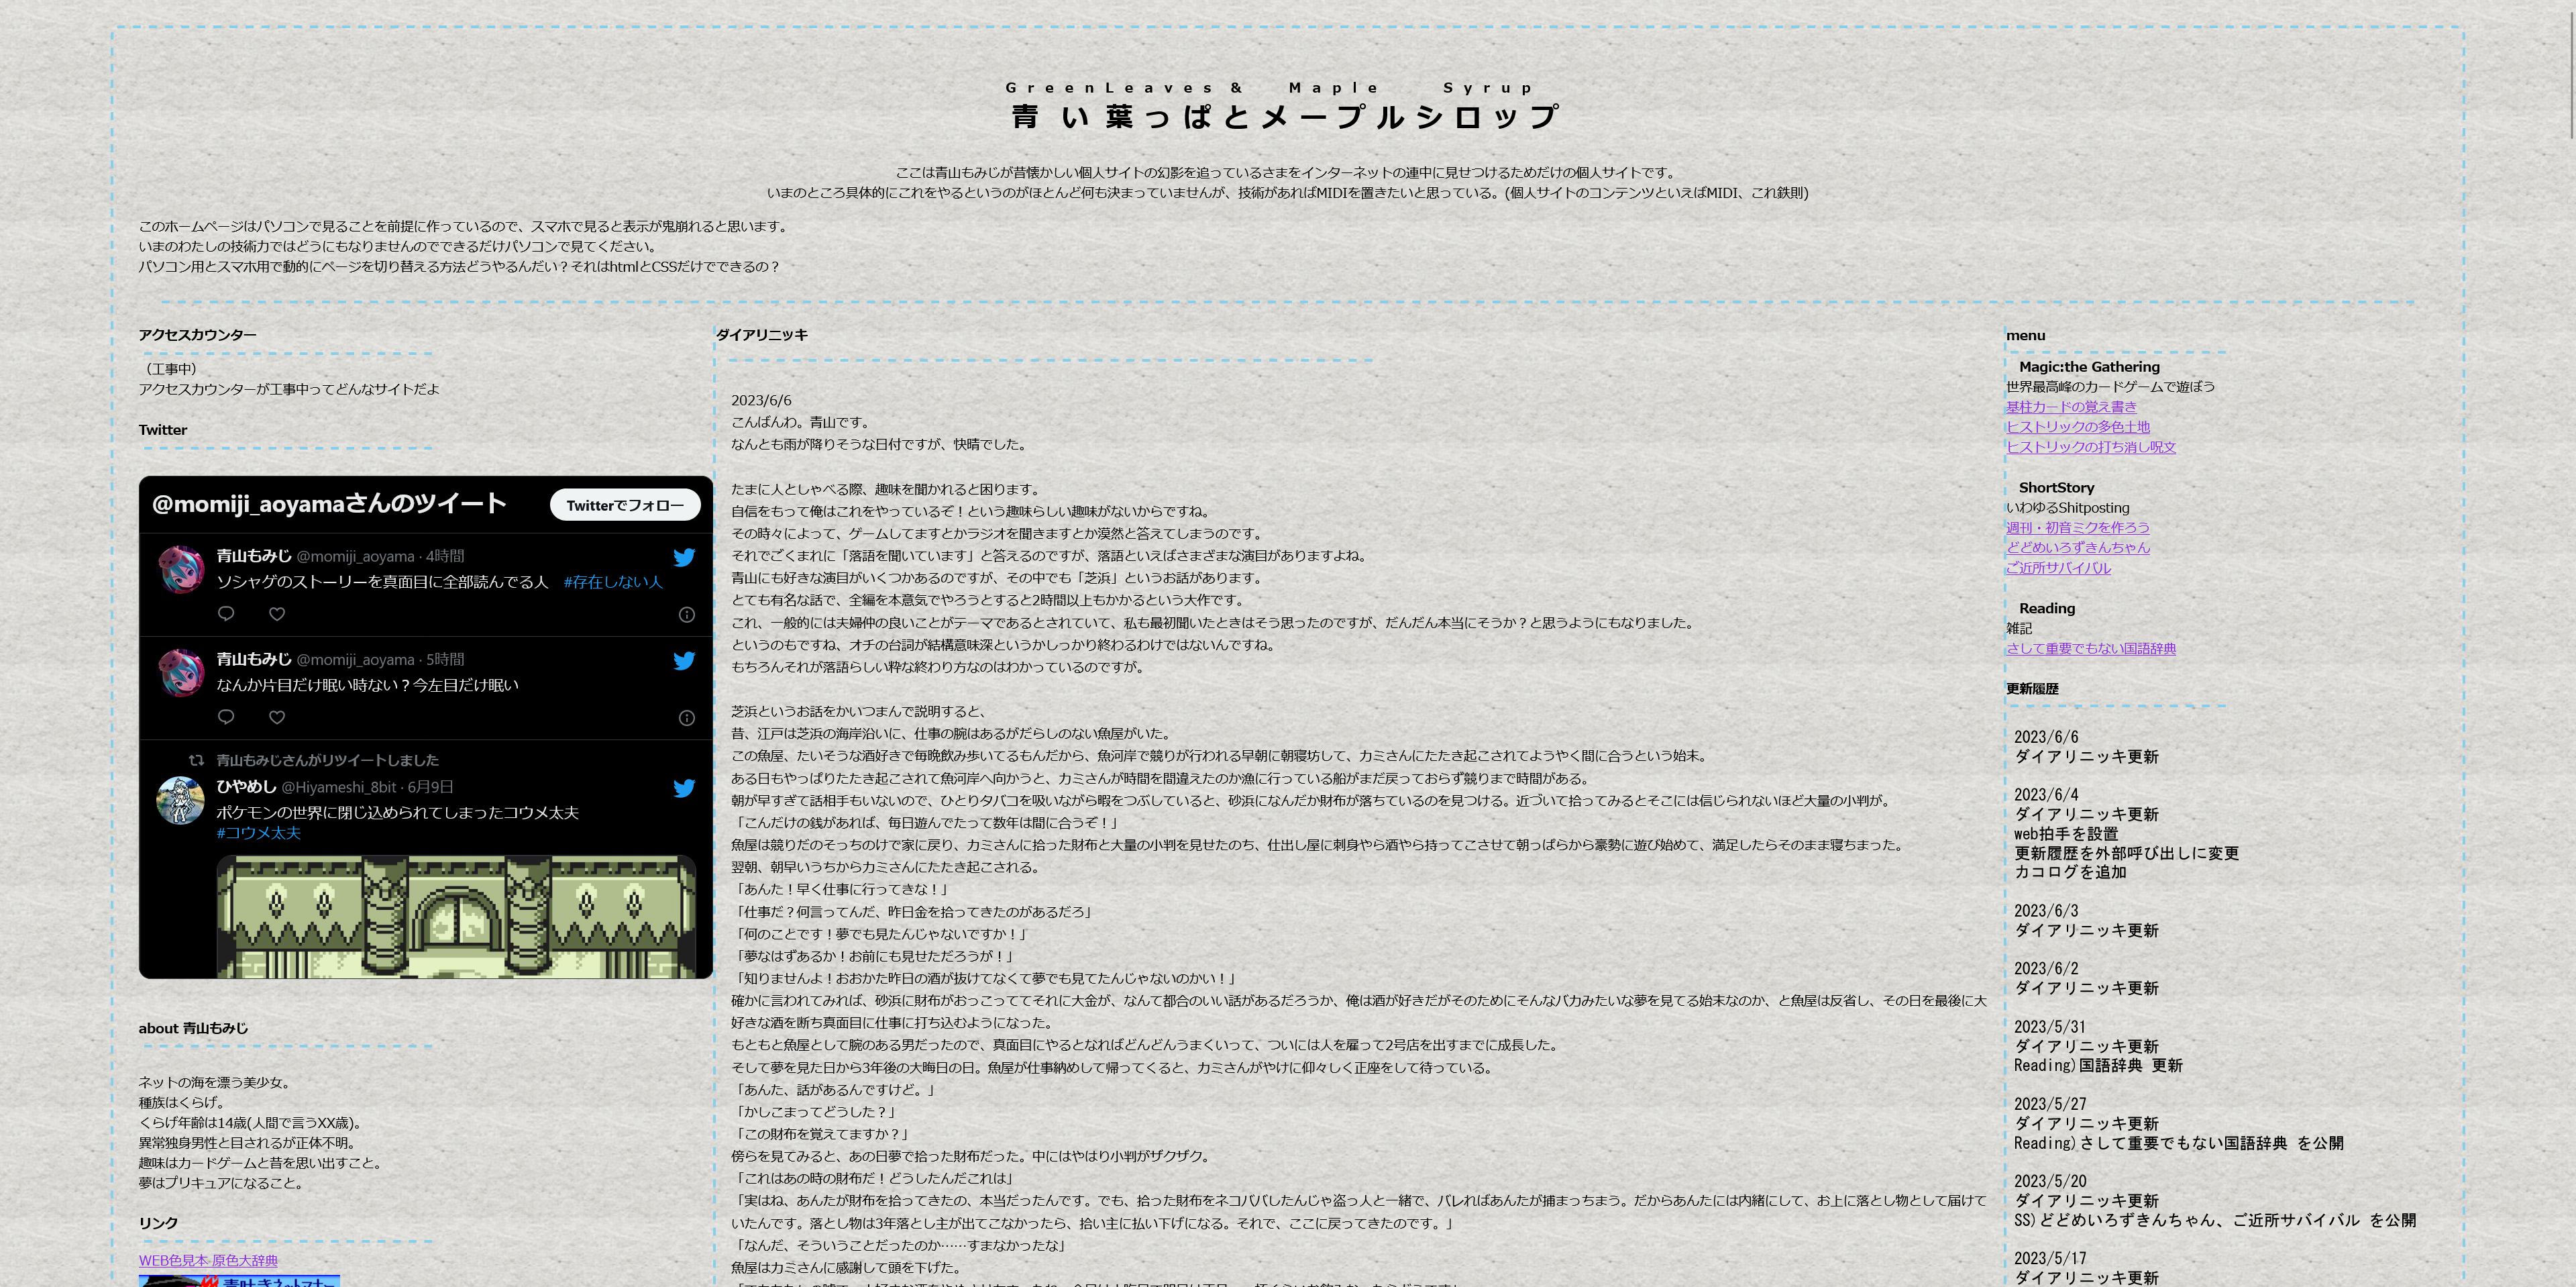
Task: Click the Game Boy style tweet image
Action: [x=456, y=916]
